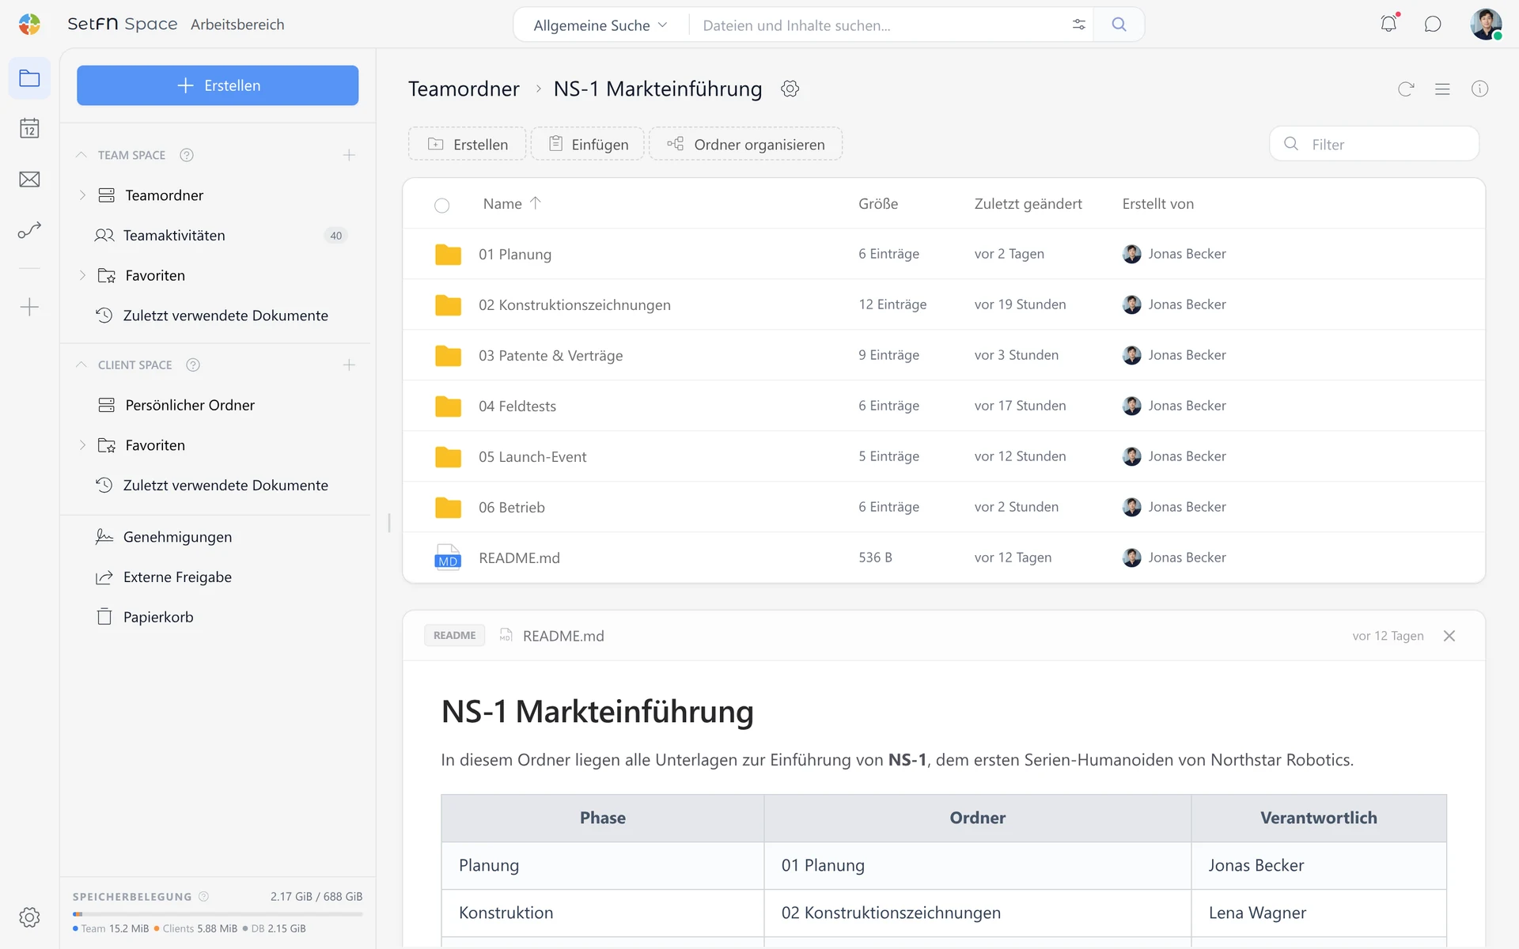Show folder info panel icon
Image resolution: width=1519 pixels, height=949 pixels.
[x=1479, y=89]
